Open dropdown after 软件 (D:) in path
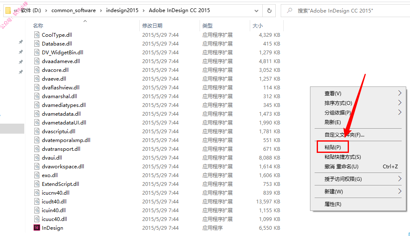 coord(46,10)
